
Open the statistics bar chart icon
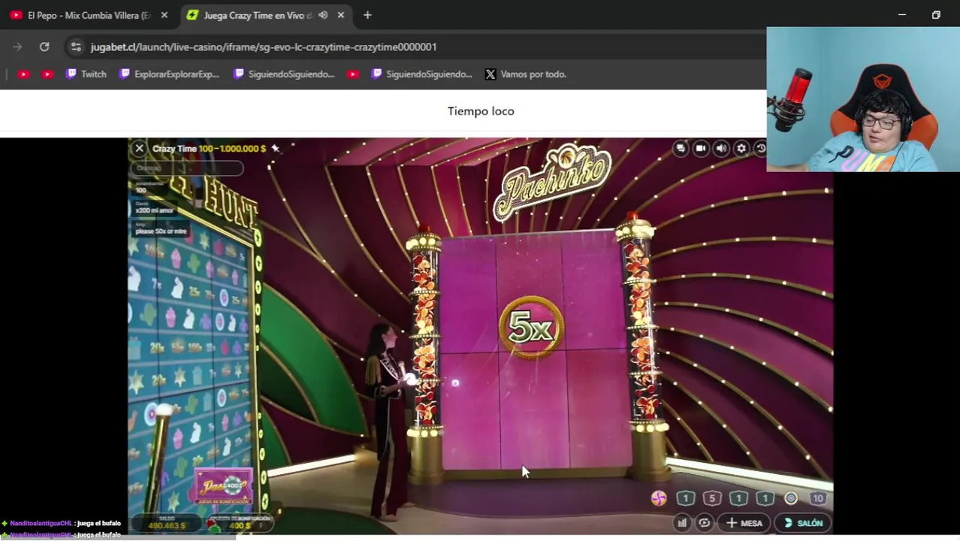click(x=682, y=523)
